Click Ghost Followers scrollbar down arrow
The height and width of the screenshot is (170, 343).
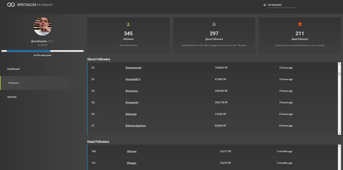tap(340, 133)
